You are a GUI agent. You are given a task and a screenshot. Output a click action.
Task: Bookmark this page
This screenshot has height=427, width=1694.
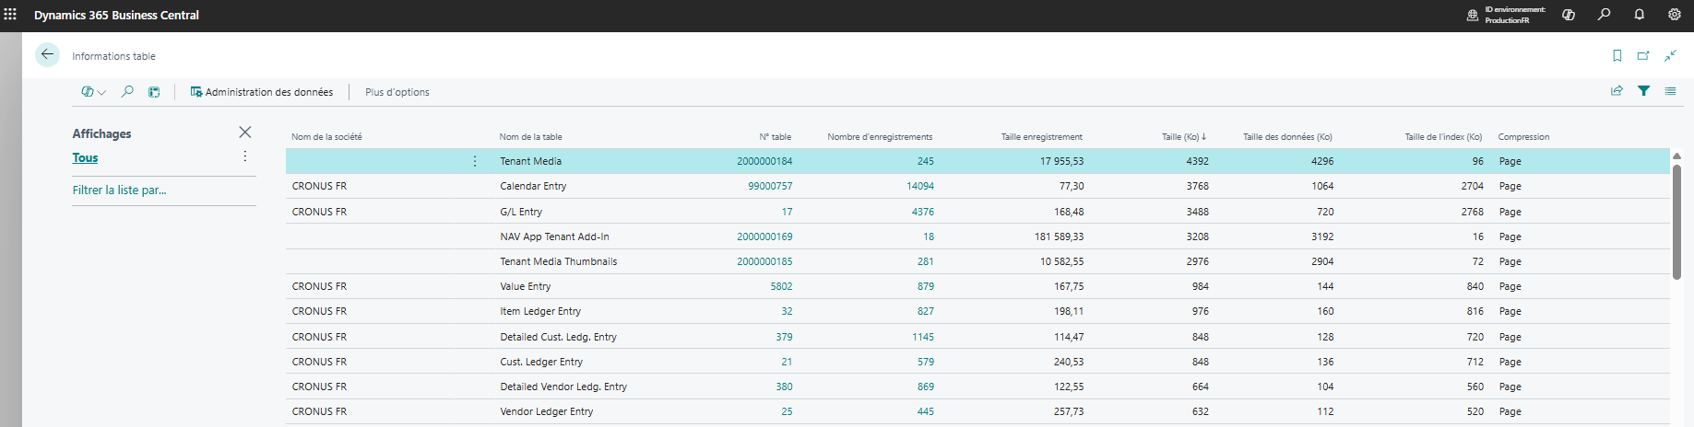(1617, 56)
